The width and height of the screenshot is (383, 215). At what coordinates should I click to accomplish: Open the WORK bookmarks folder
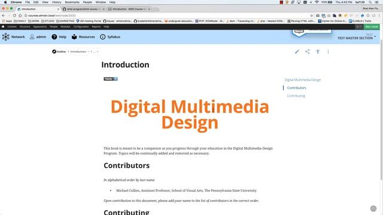click(x=34, y=21)
